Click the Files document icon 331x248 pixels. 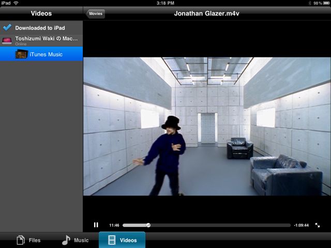(21, 240)
